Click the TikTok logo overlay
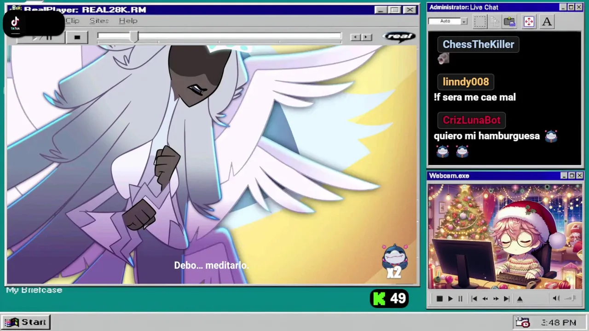Screen dimensions: 589x331 (15, 23)
